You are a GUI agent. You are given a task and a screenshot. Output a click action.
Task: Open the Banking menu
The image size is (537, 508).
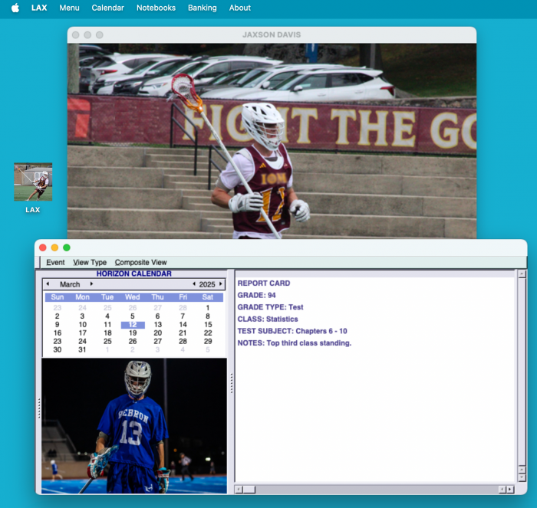[x=202, y=8]
